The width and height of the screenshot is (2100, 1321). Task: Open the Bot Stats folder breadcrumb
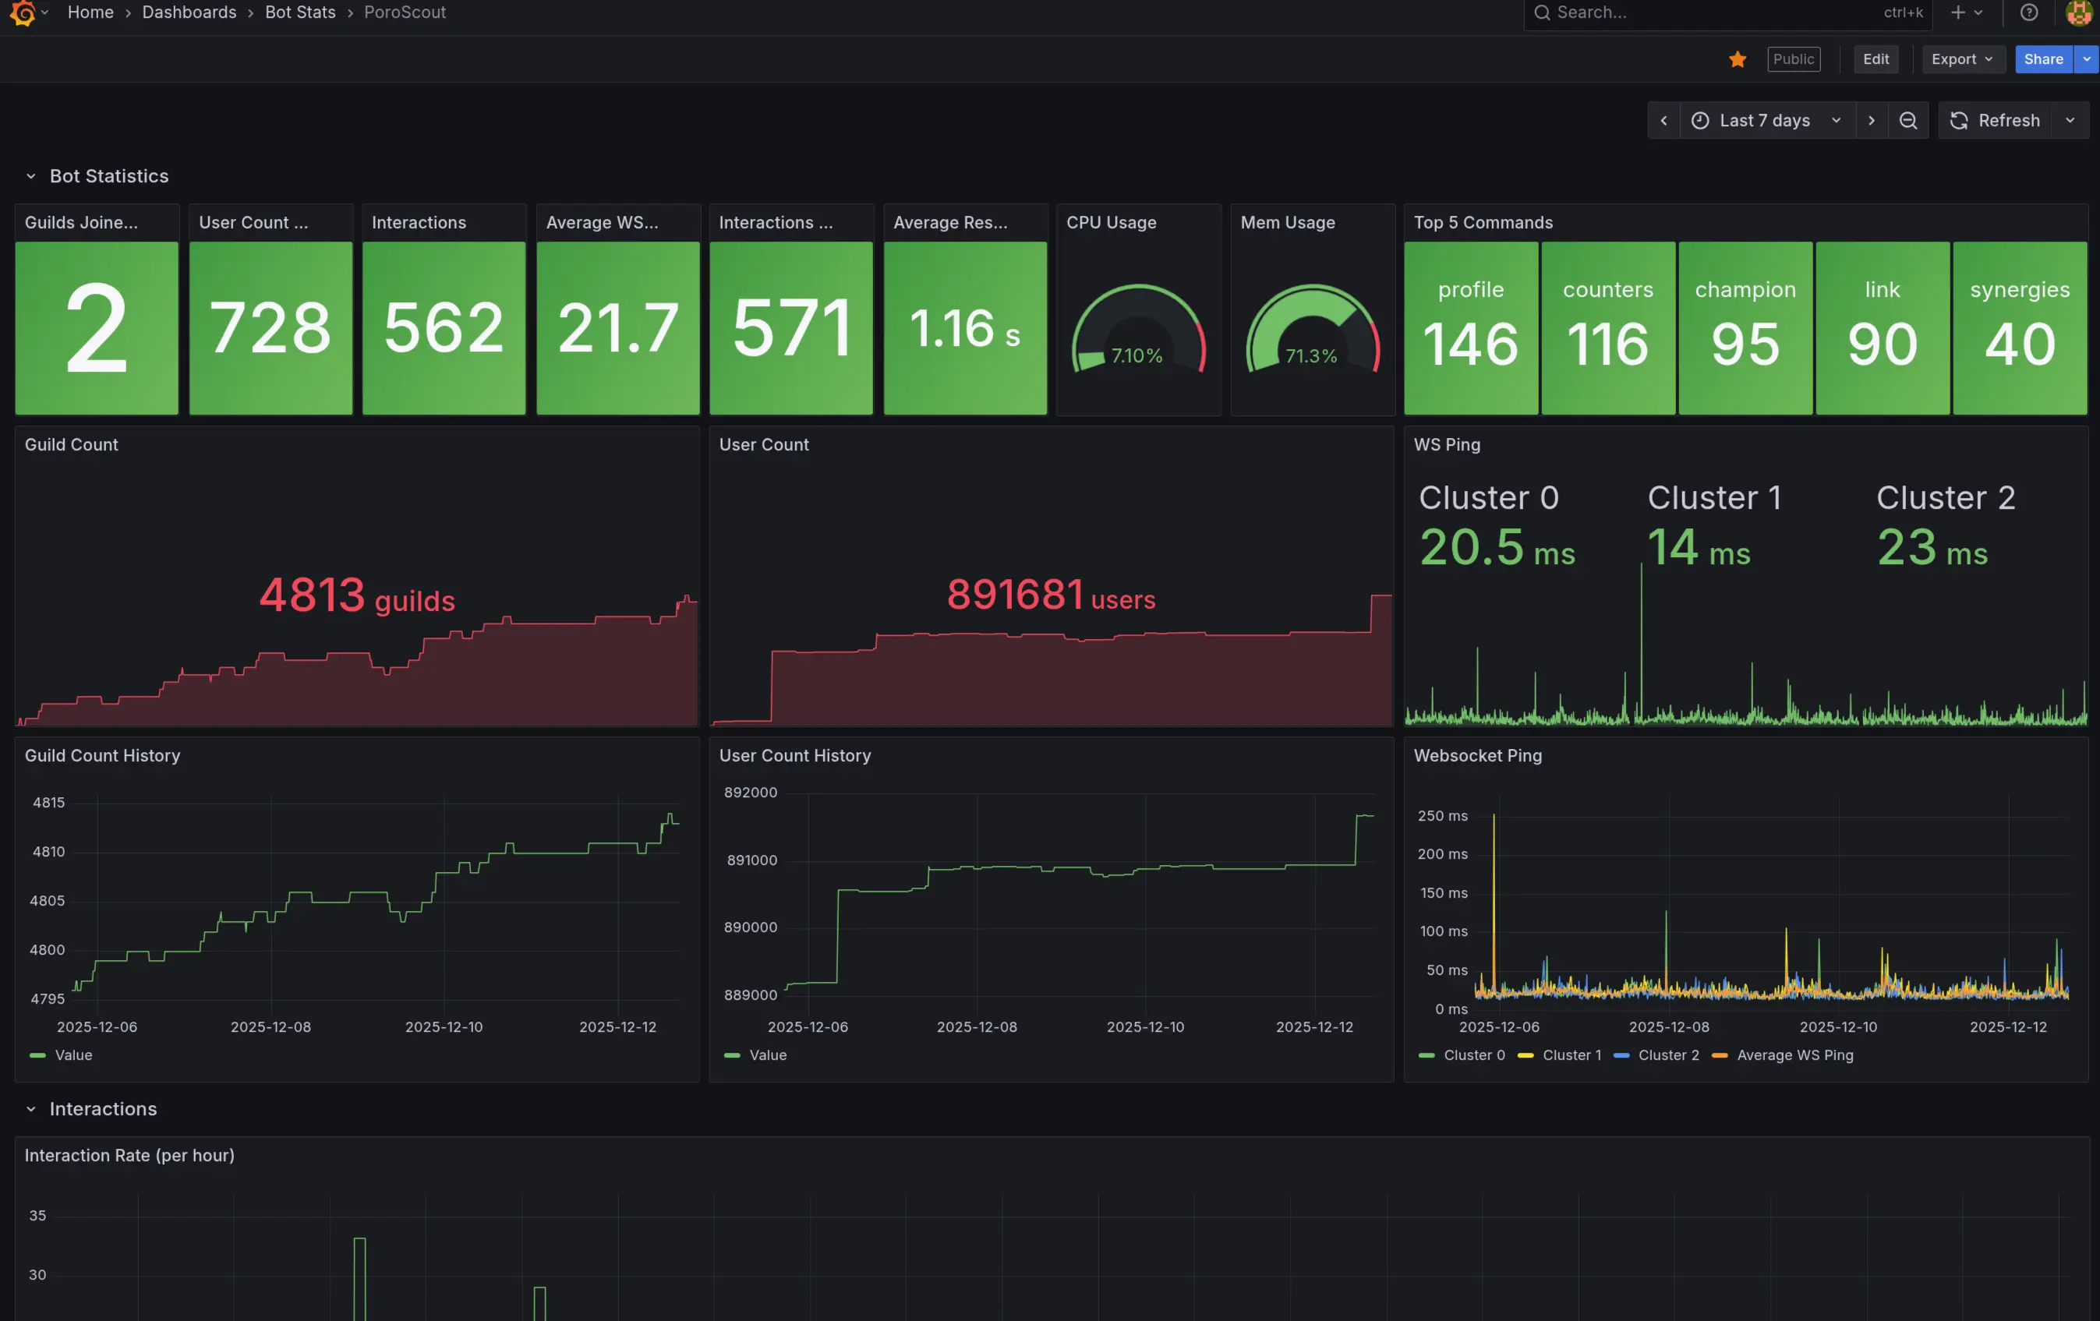tap(299, 12)
